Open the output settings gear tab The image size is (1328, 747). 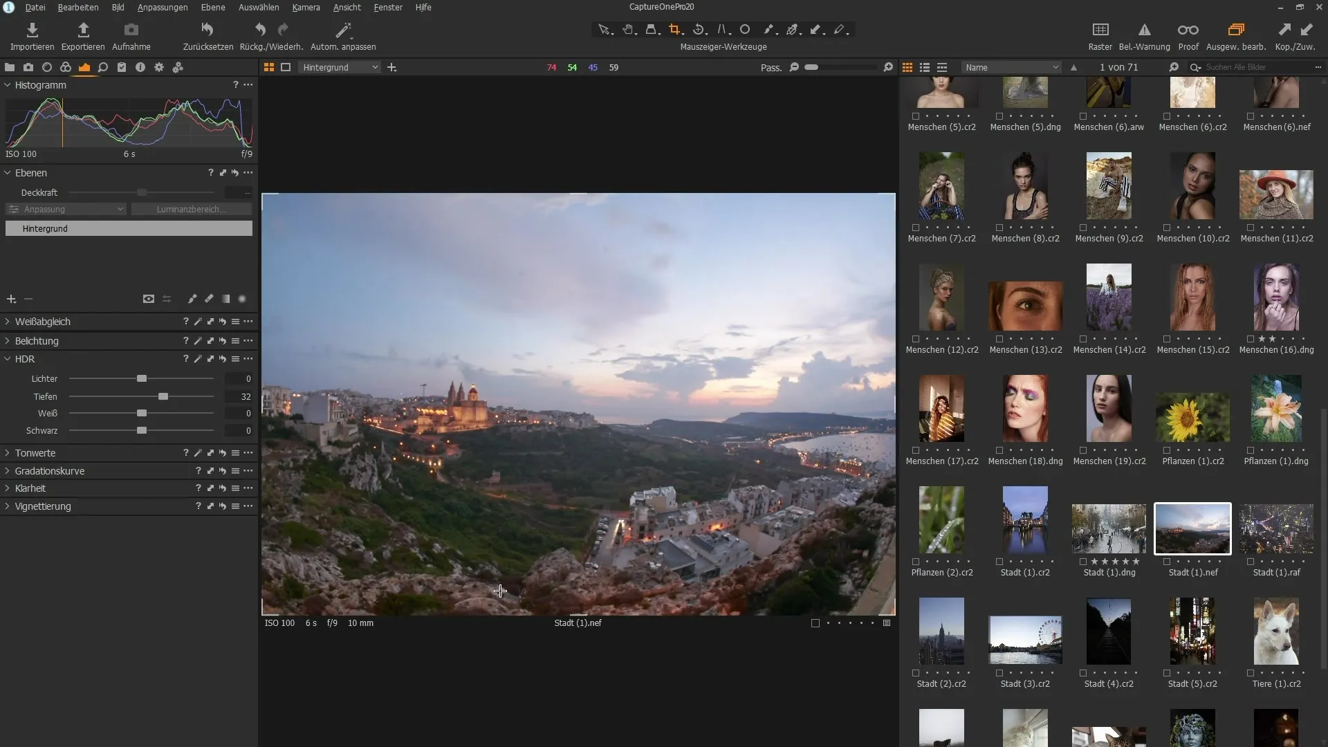[159, 68]
